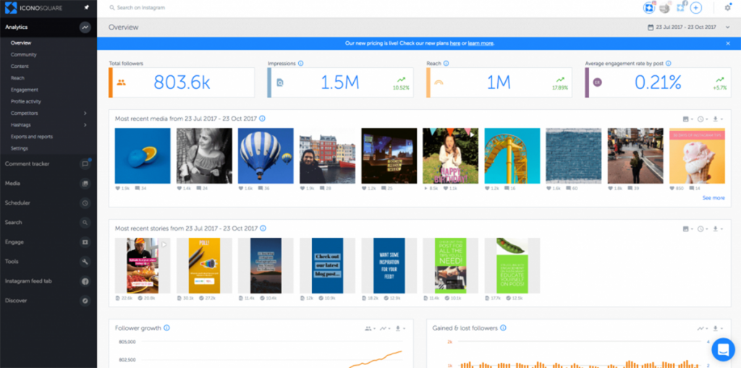Click the Search magnifier icon in sidebar

tap(85, 223)
